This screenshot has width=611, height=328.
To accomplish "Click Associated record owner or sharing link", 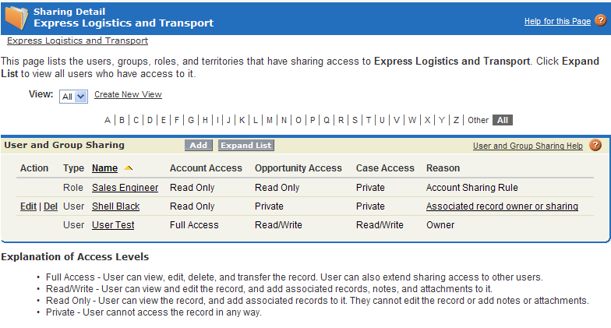I will coord(502,206).
